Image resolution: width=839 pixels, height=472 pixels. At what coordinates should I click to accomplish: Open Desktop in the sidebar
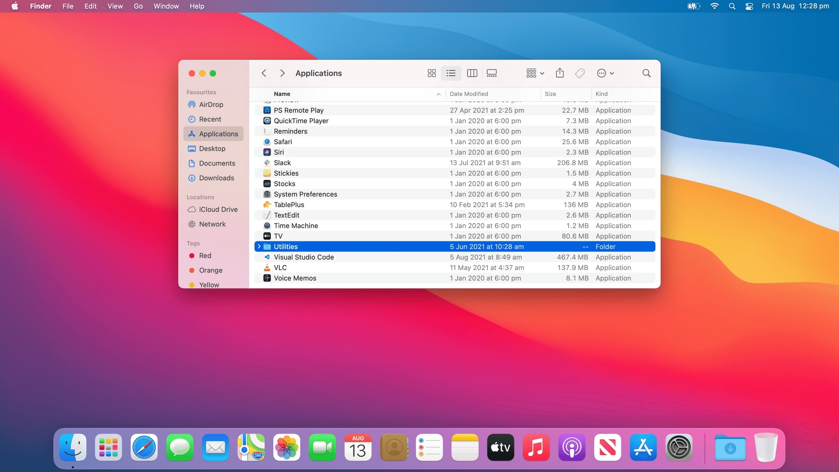[213, 149]
